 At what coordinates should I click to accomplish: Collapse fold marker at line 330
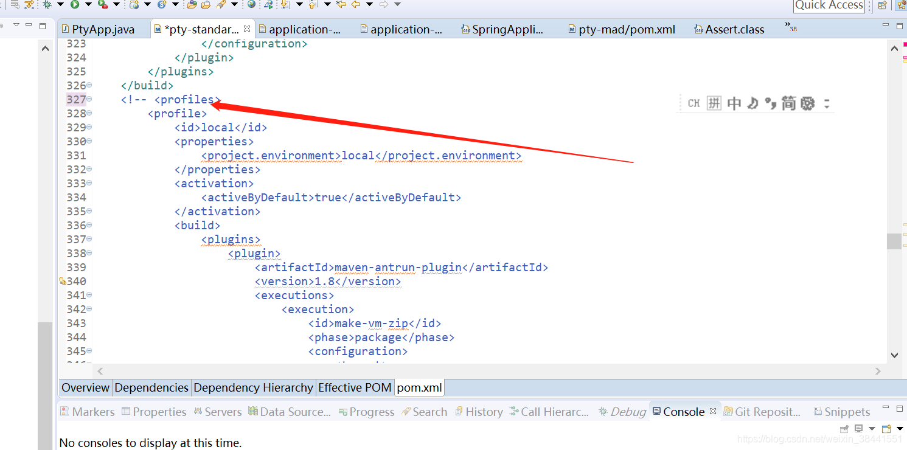(x=89, y=141)
